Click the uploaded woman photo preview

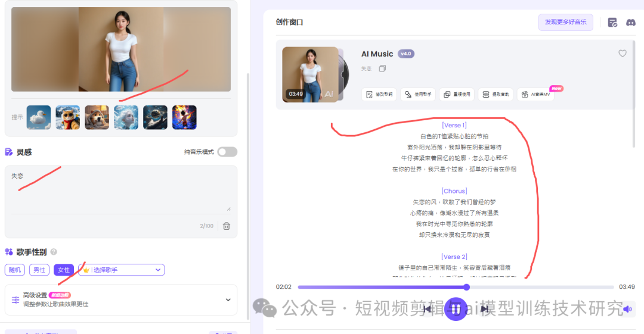tap(120, 49)
